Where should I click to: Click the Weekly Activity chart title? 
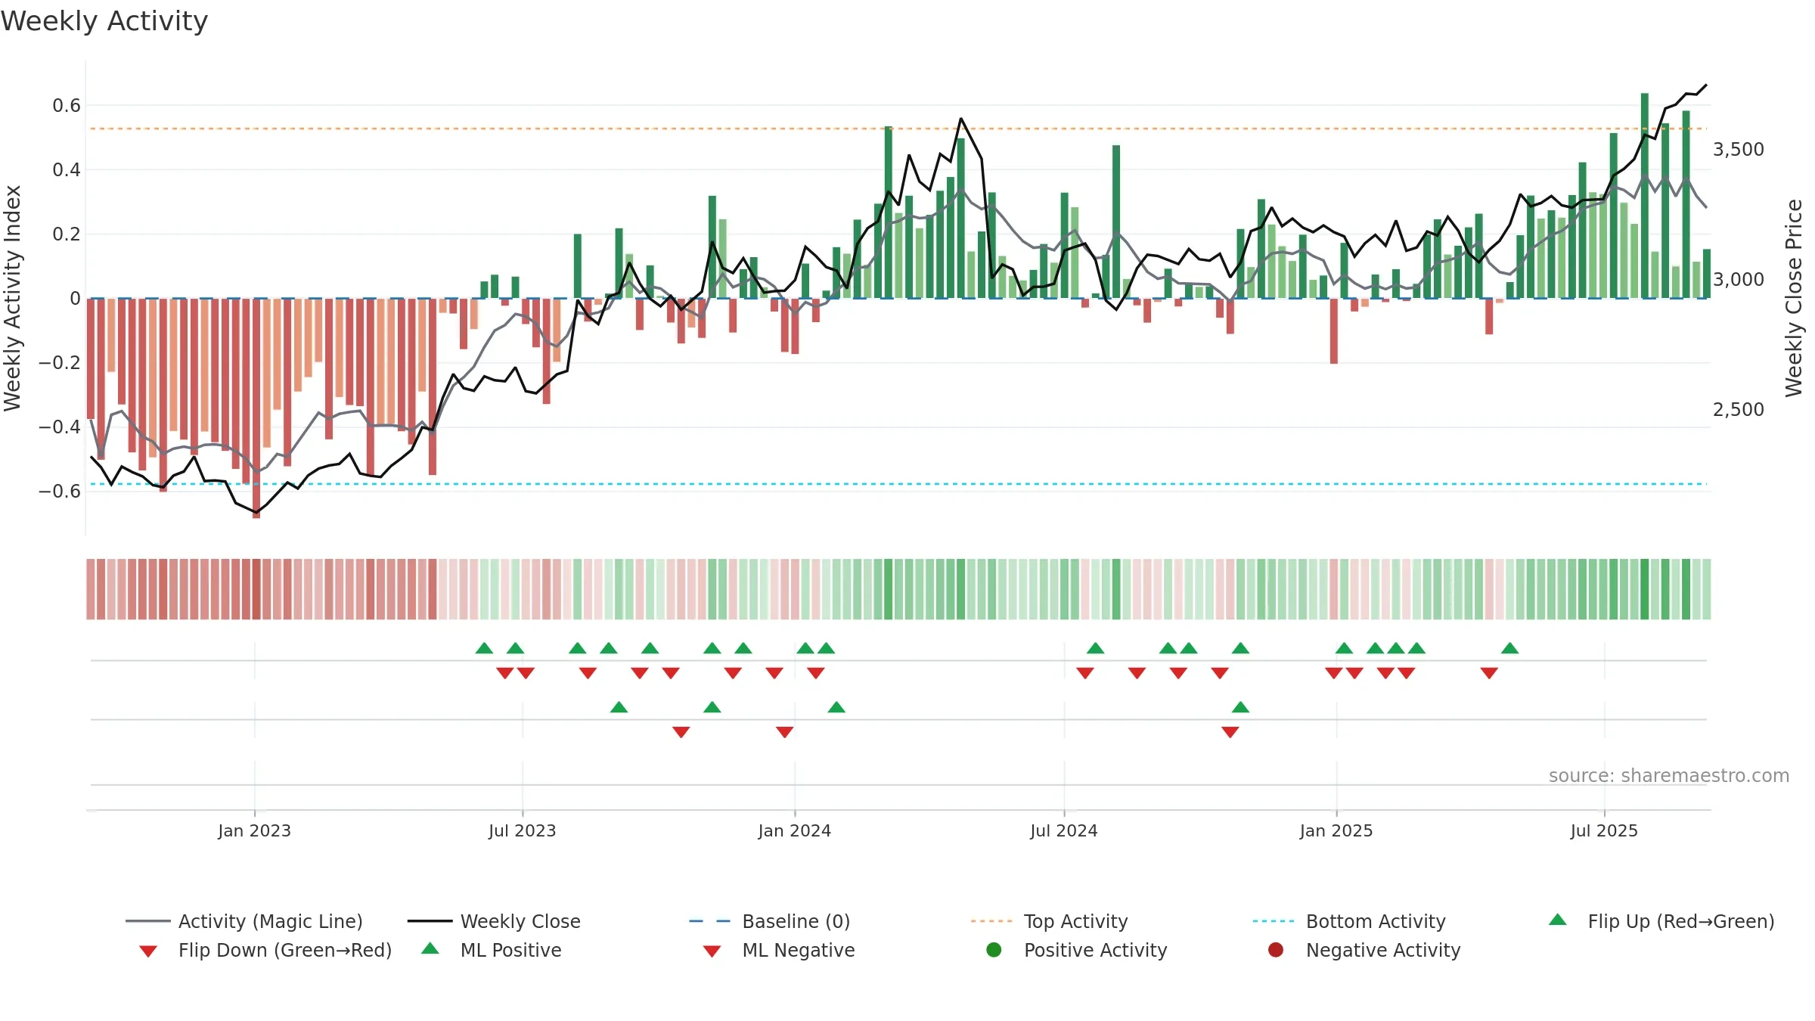[104, 21]
